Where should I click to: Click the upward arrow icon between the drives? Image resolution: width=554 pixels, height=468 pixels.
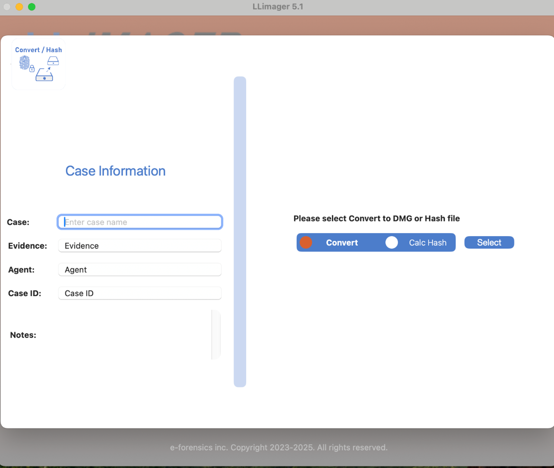point(48,69)
